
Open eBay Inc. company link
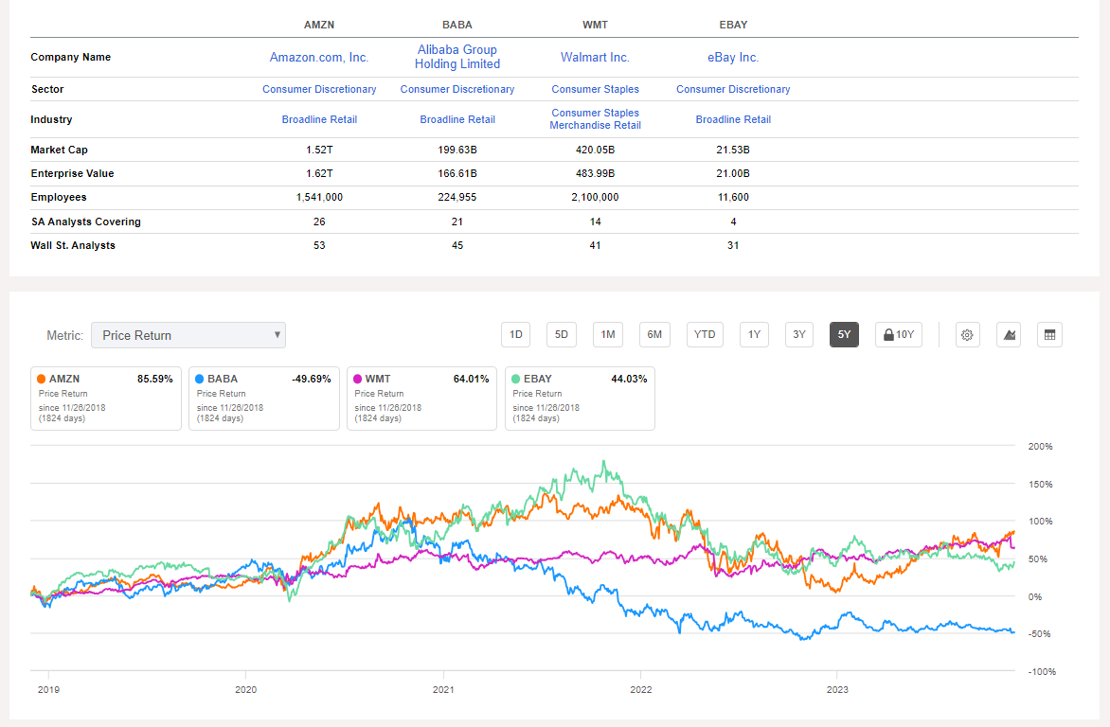click(x=733, y=58)
